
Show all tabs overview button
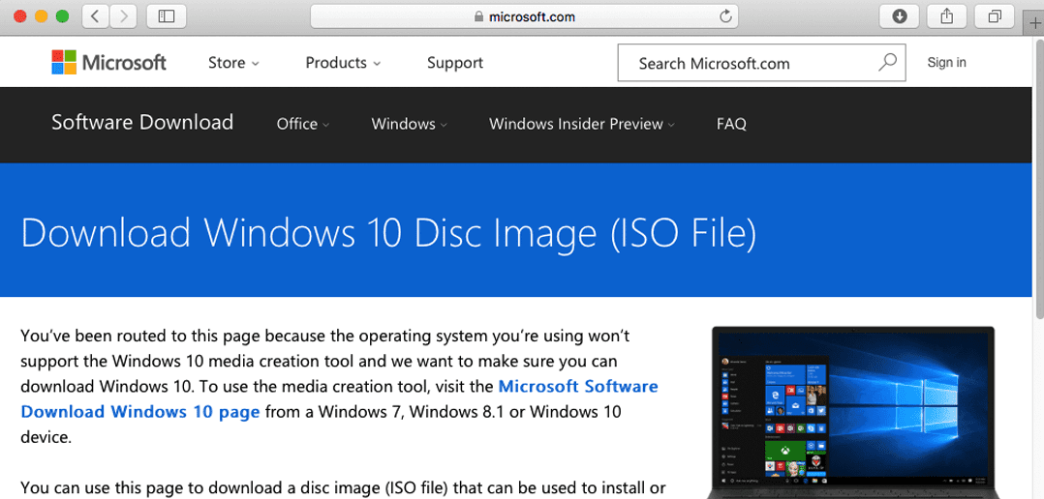coord(994,16)
